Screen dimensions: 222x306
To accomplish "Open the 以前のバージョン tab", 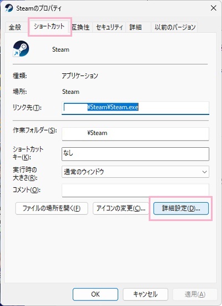I will [x=175, y=27].
